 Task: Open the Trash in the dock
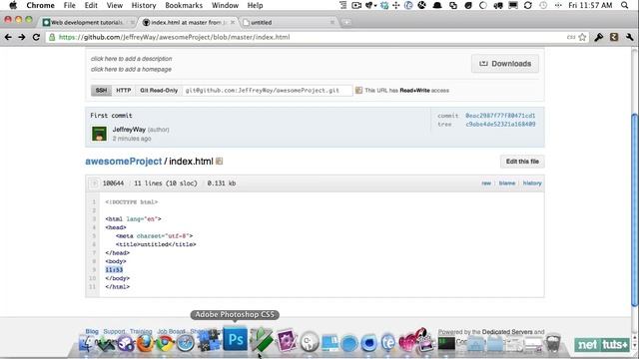pyautogui.click(x=553, y=343)
